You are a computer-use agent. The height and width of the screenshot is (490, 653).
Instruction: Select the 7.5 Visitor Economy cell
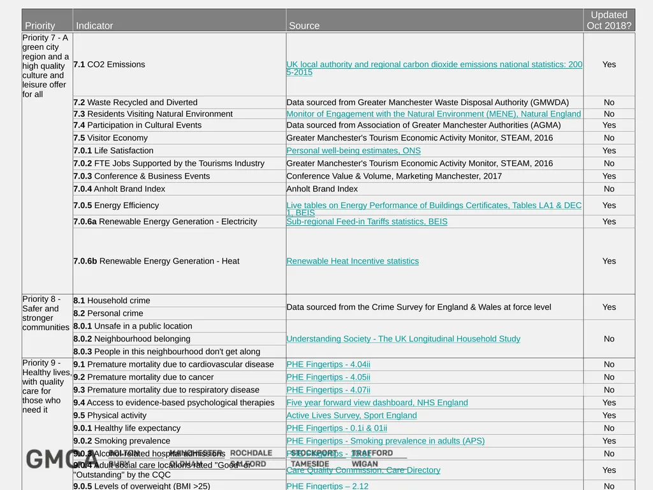point(179,138)
